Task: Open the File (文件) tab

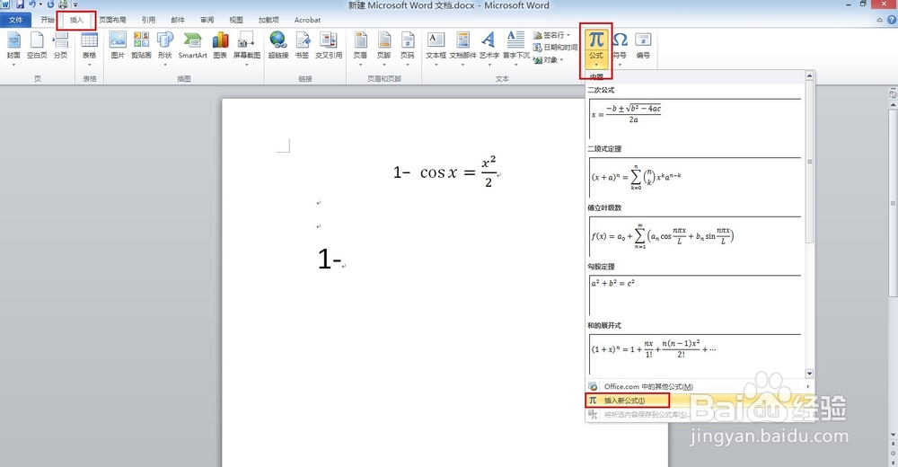Action: click(x=16, y=20)
